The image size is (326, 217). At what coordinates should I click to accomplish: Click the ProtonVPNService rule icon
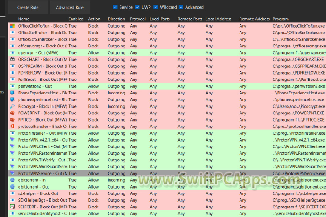(13, 173)
